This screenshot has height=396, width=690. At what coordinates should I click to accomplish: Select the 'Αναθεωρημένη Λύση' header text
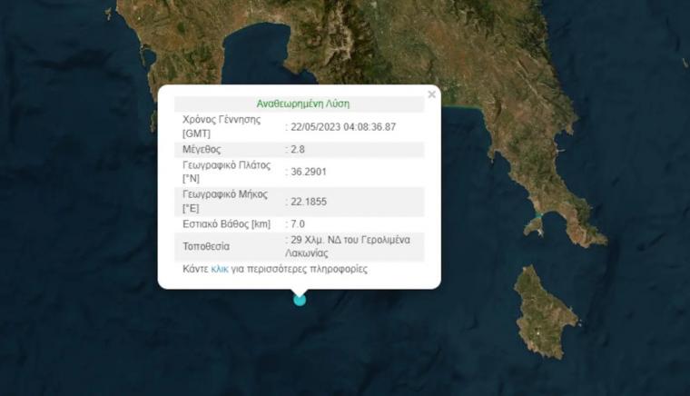click(303, 104)
